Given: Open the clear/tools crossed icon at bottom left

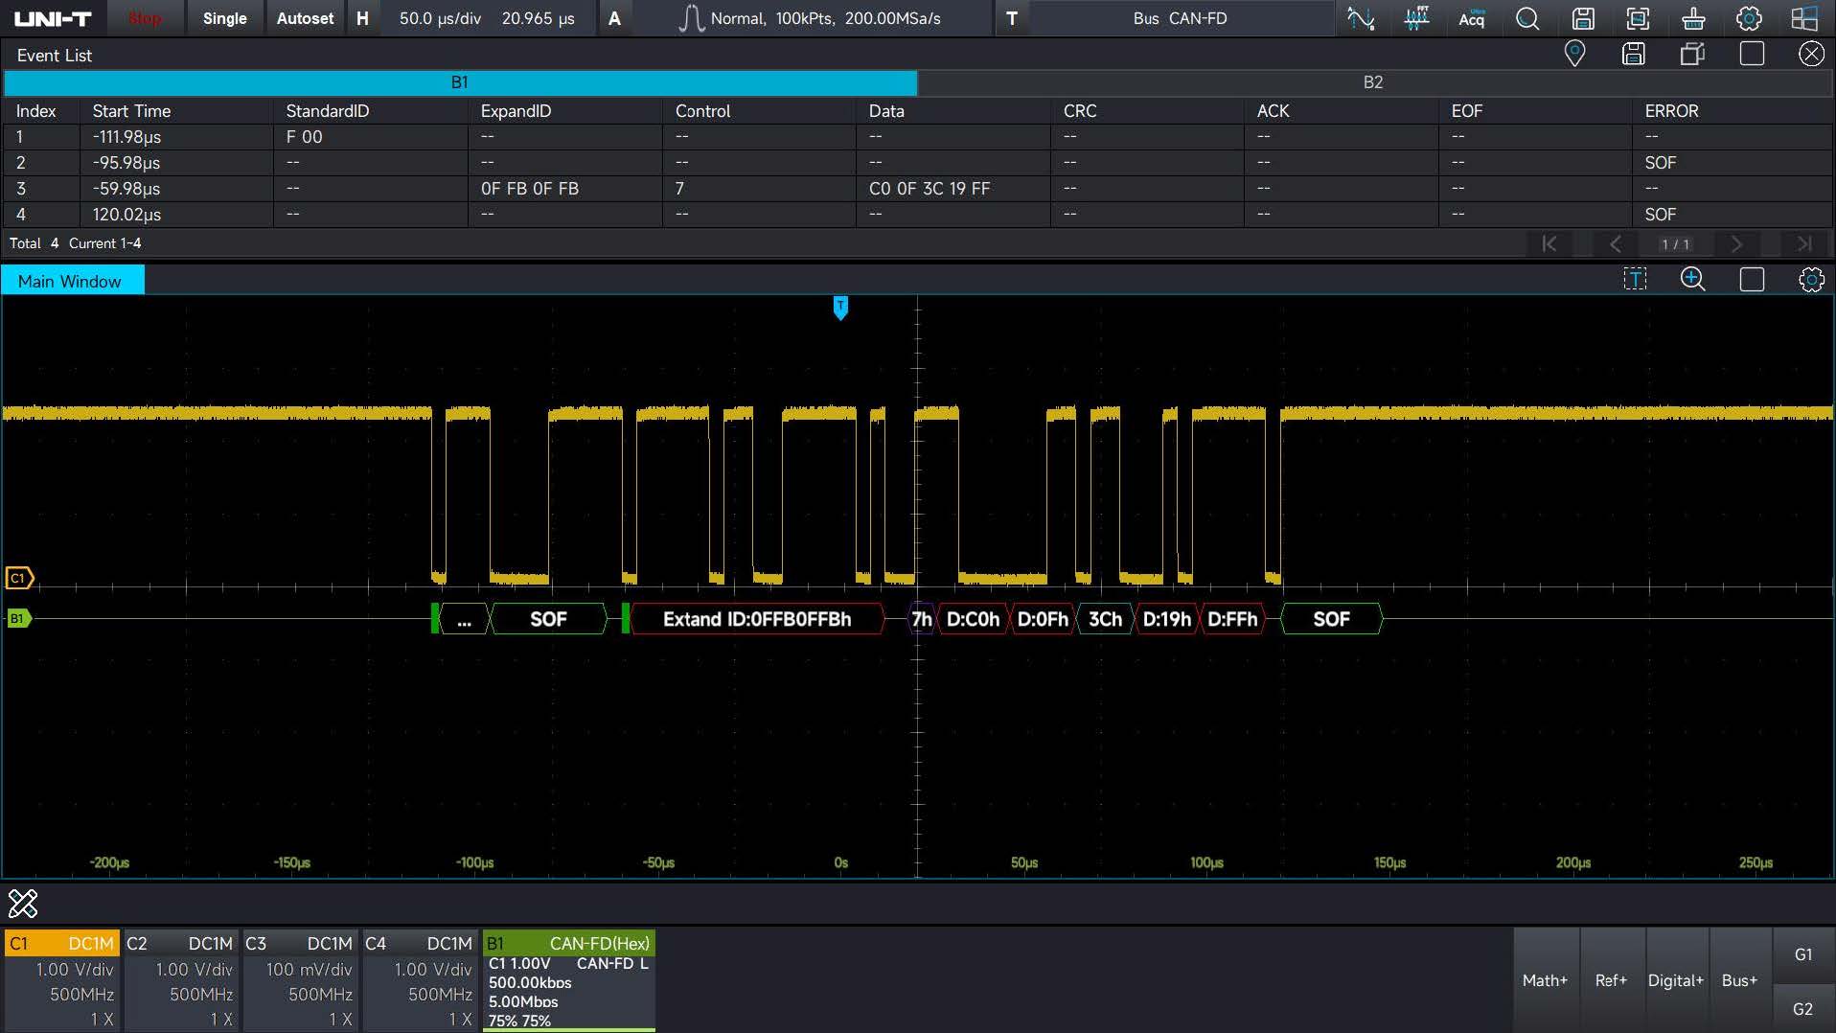Looking at the screenshot, I should (x=23, y=903).
